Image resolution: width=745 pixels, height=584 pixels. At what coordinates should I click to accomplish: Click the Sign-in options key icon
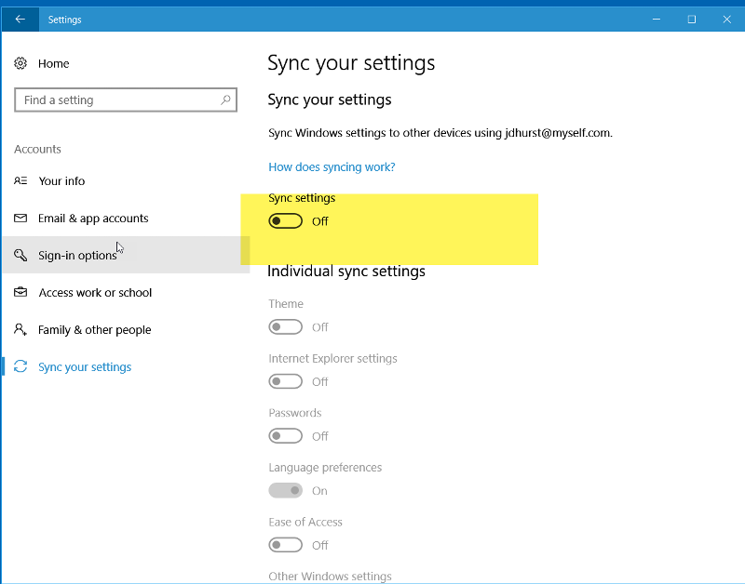click(x=20, y=256)
